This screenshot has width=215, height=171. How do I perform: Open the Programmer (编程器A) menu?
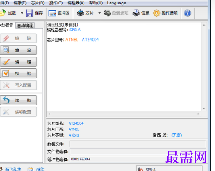76,3
